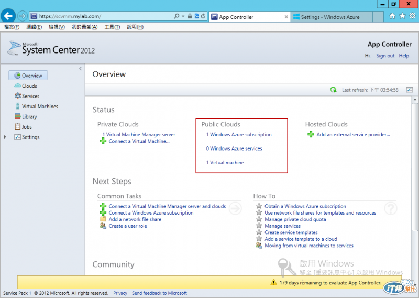Open 0 Windows Azure services link
Viewport: 419px width, 298px height.
(x=234, y=148)
